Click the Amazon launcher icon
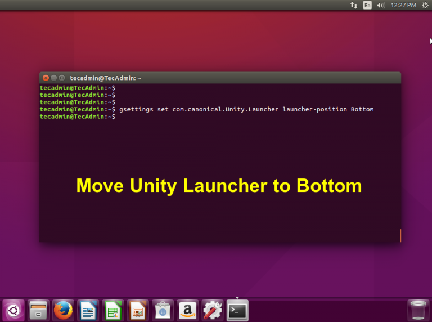432x322 pixels. (188, 310)
